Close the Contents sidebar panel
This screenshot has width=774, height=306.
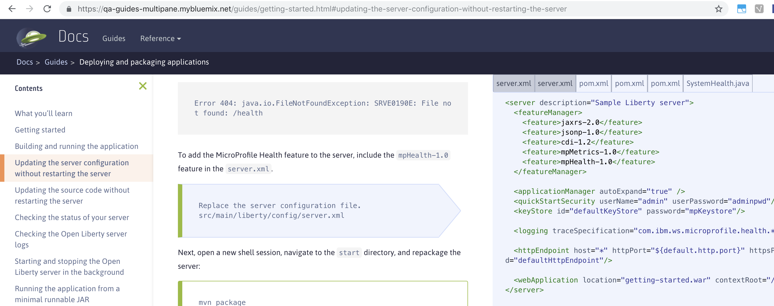coord(143,86)
